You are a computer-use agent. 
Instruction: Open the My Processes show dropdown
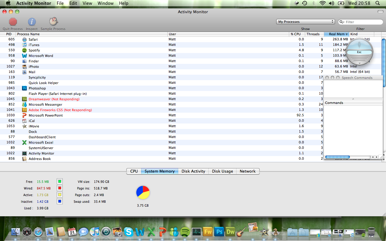(305, 22)
